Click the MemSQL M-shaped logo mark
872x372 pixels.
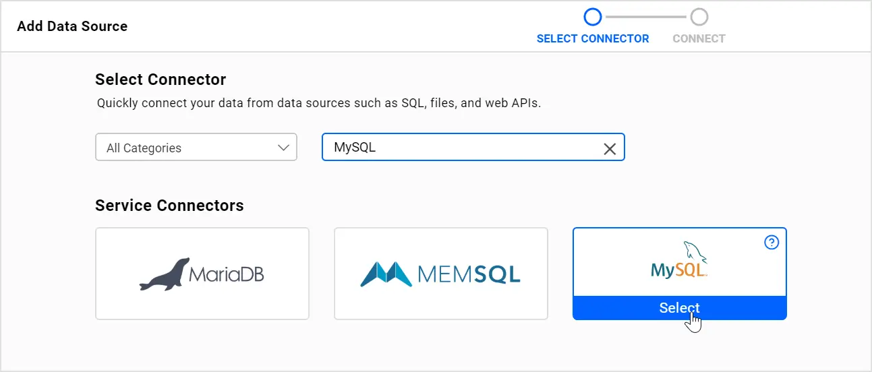click(386, 274)
